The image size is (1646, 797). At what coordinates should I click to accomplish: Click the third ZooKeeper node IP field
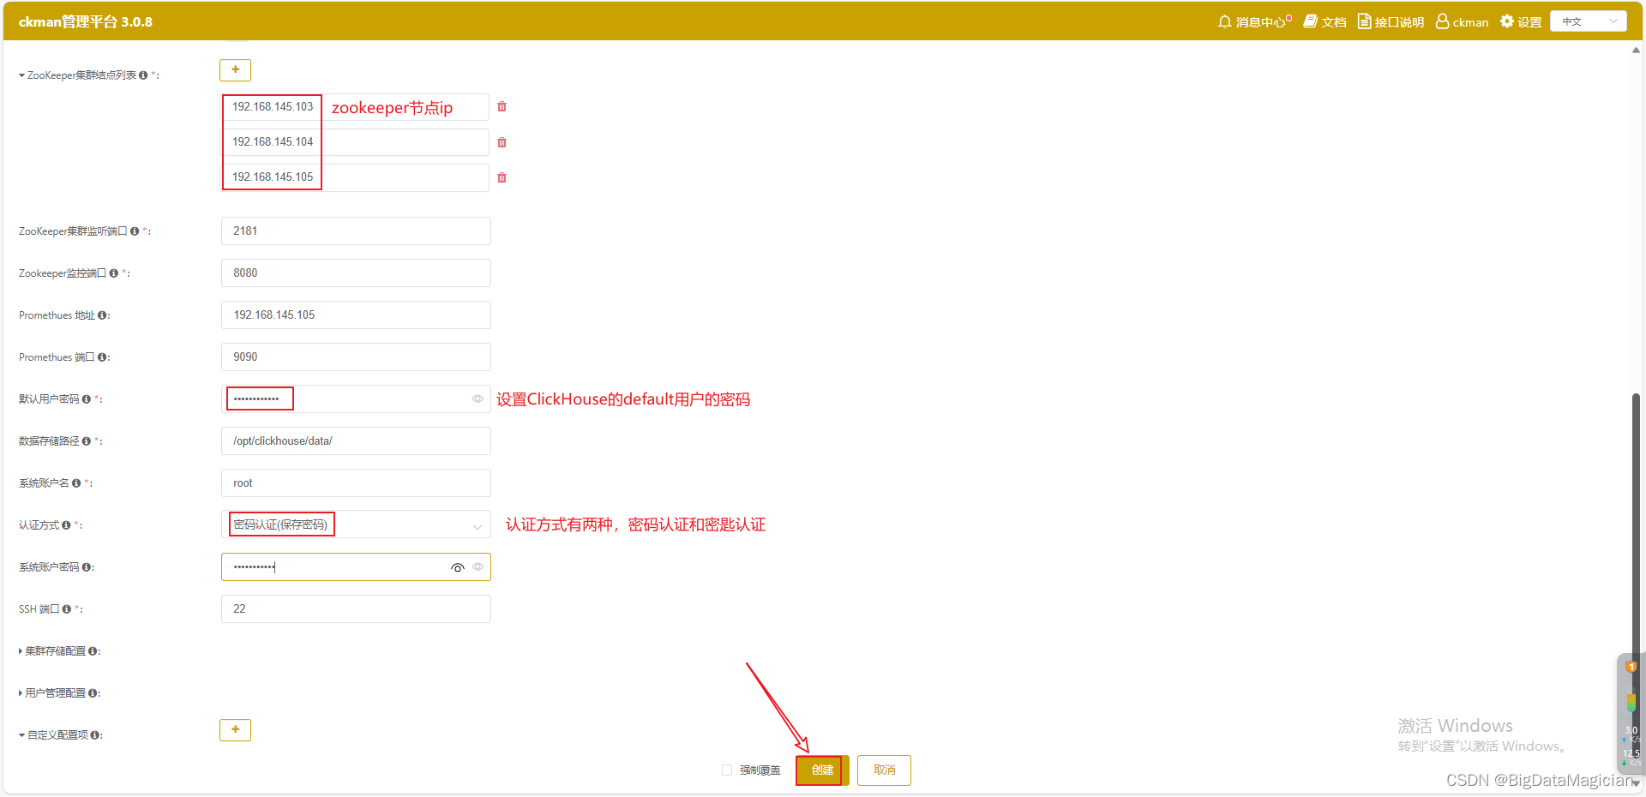[x=355, y=177]
